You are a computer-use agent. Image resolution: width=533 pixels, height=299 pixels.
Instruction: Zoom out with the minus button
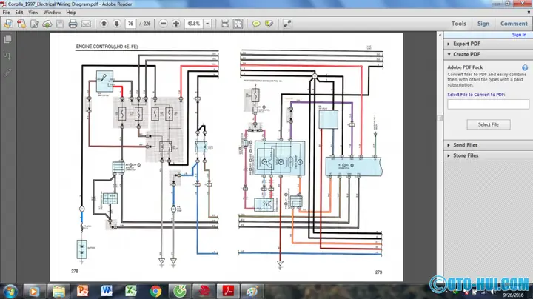coord(163,24)
